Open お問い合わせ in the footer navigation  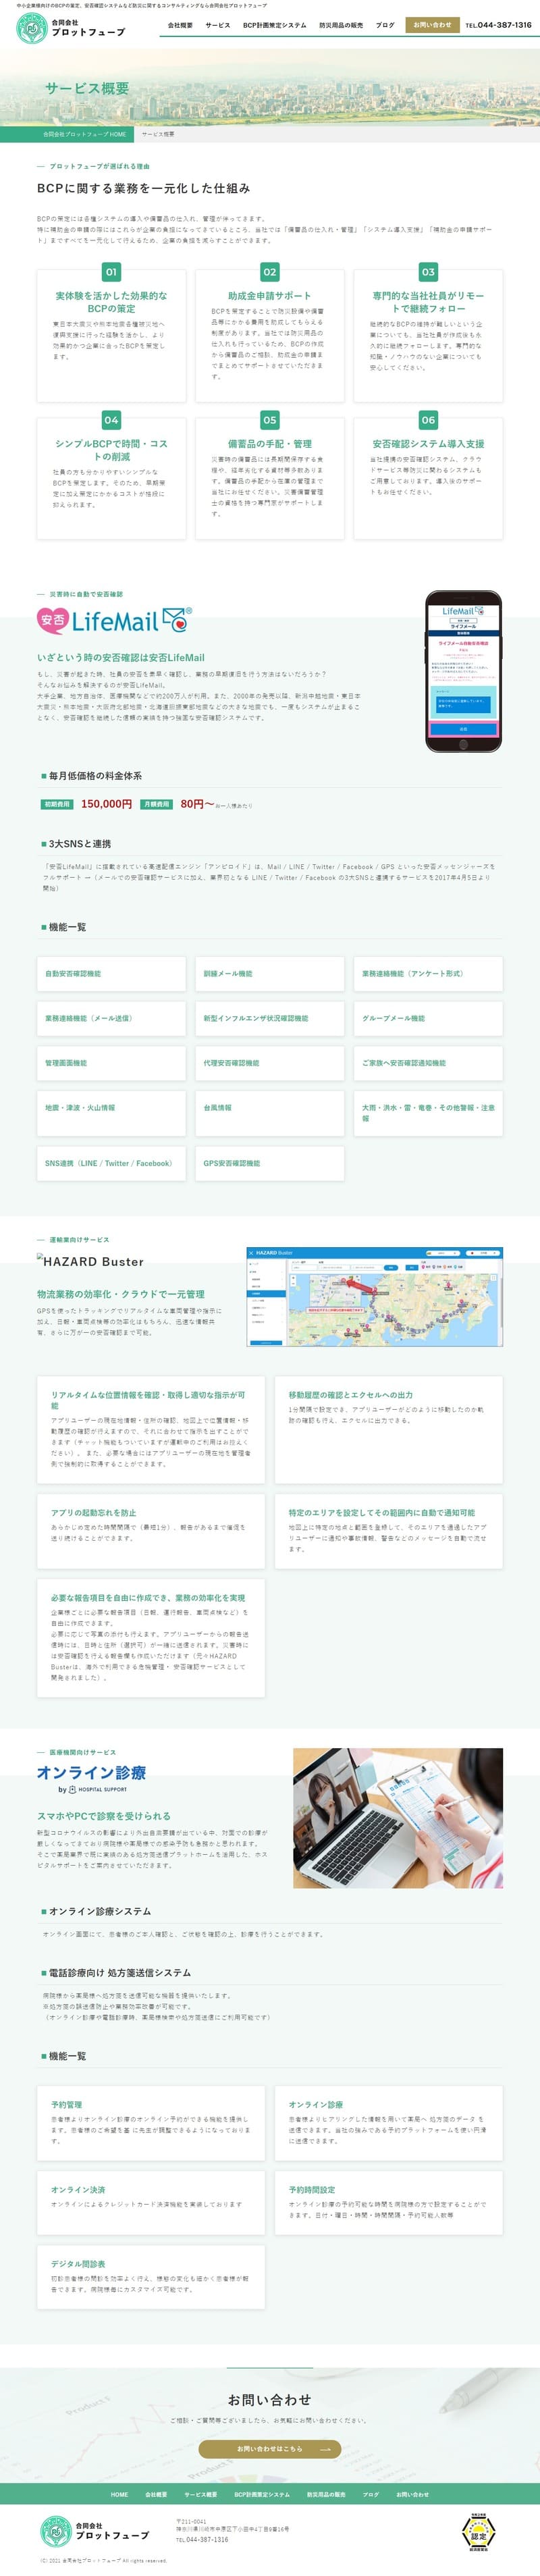coord(412,2494)
